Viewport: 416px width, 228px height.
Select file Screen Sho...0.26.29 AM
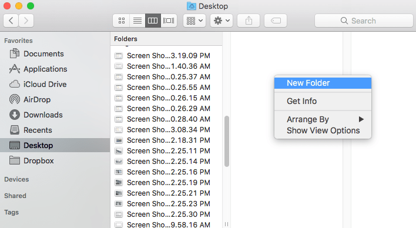[166, 109]
